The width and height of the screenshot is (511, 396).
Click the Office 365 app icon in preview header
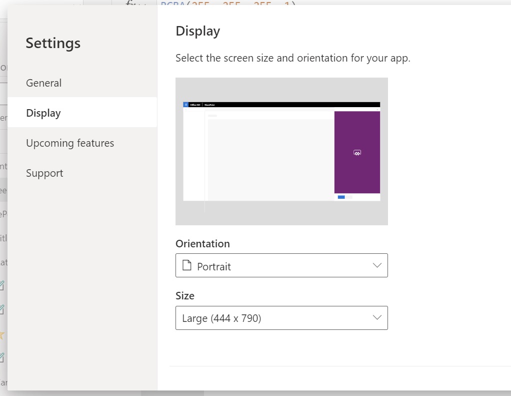pyautogui.click(x=186, y=105)
